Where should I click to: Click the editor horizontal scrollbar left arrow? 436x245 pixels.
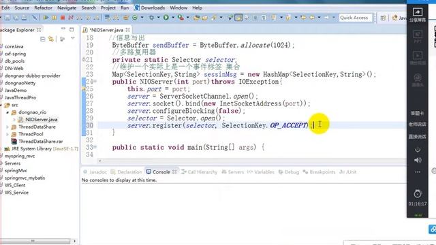[x=100, y=161]
